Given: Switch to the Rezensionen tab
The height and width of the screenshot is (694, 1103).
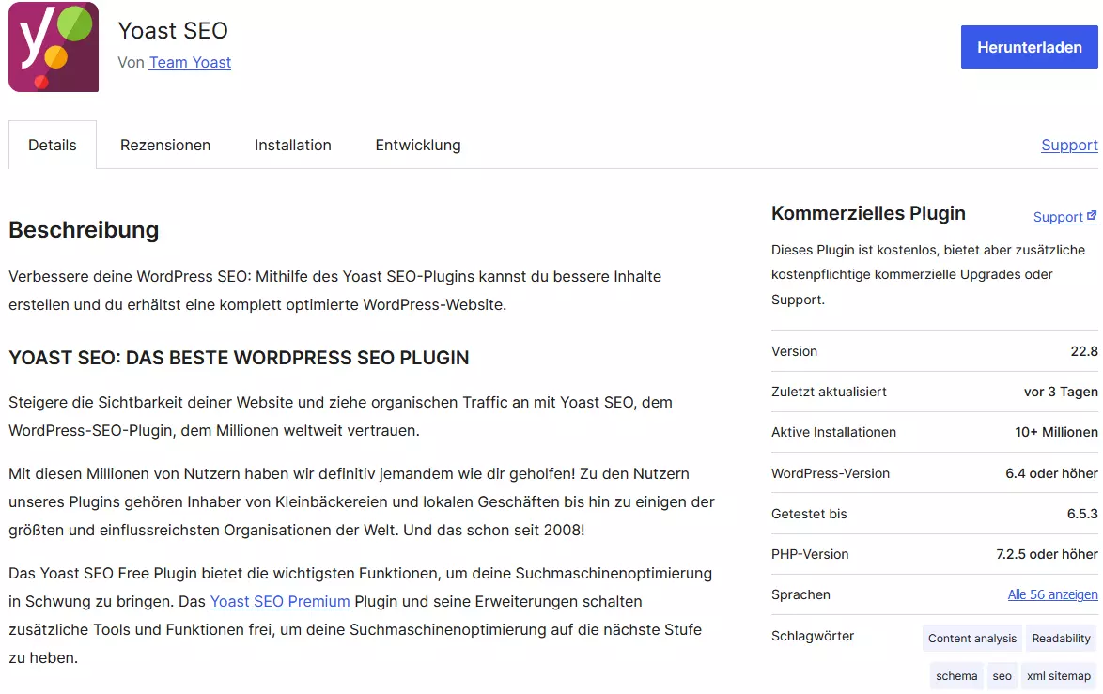Looking at the screenshot, I should 165,145.
